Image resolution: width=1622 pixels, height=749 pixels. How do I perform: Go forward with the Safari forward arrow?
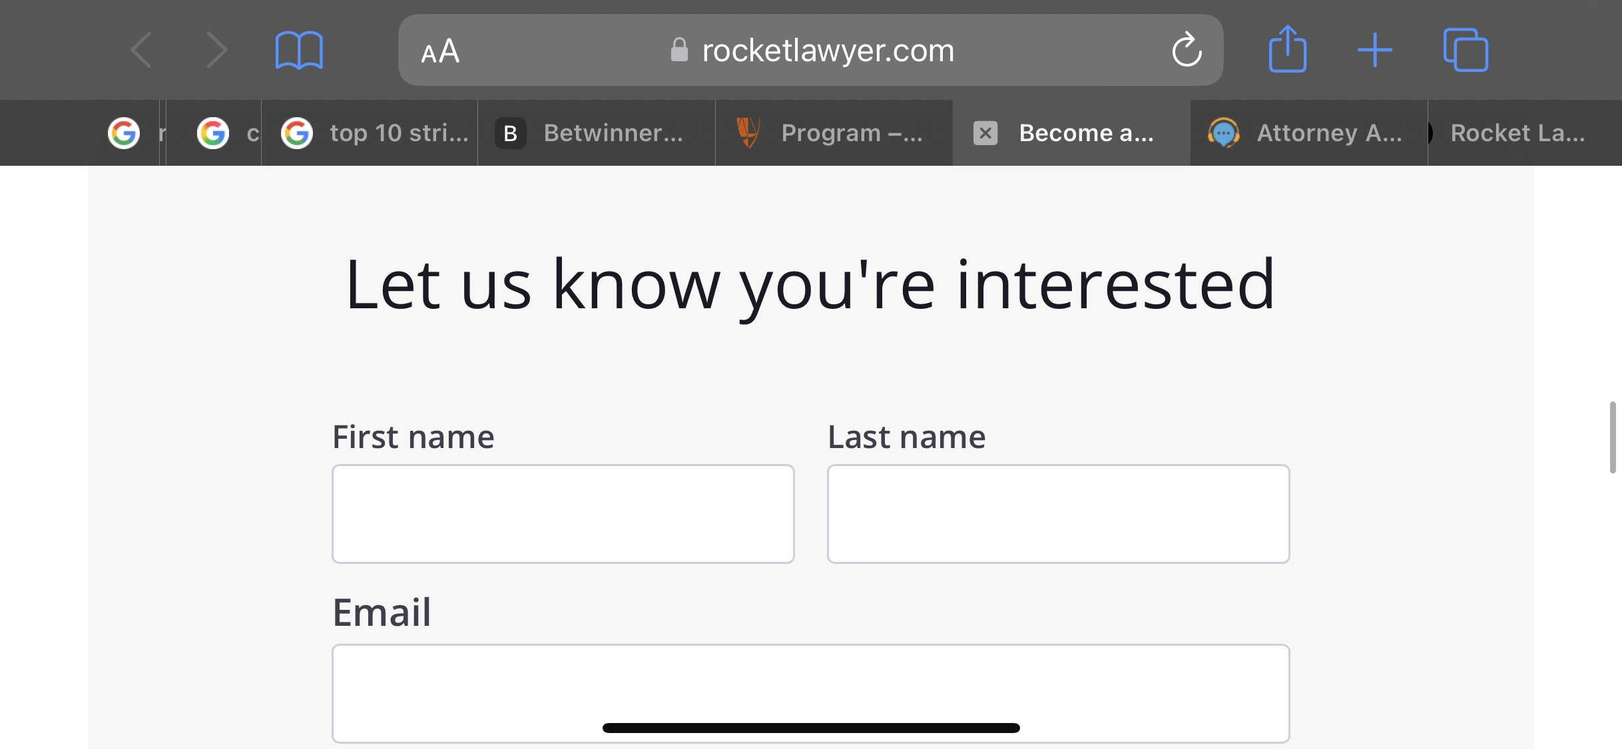[216, 50]
